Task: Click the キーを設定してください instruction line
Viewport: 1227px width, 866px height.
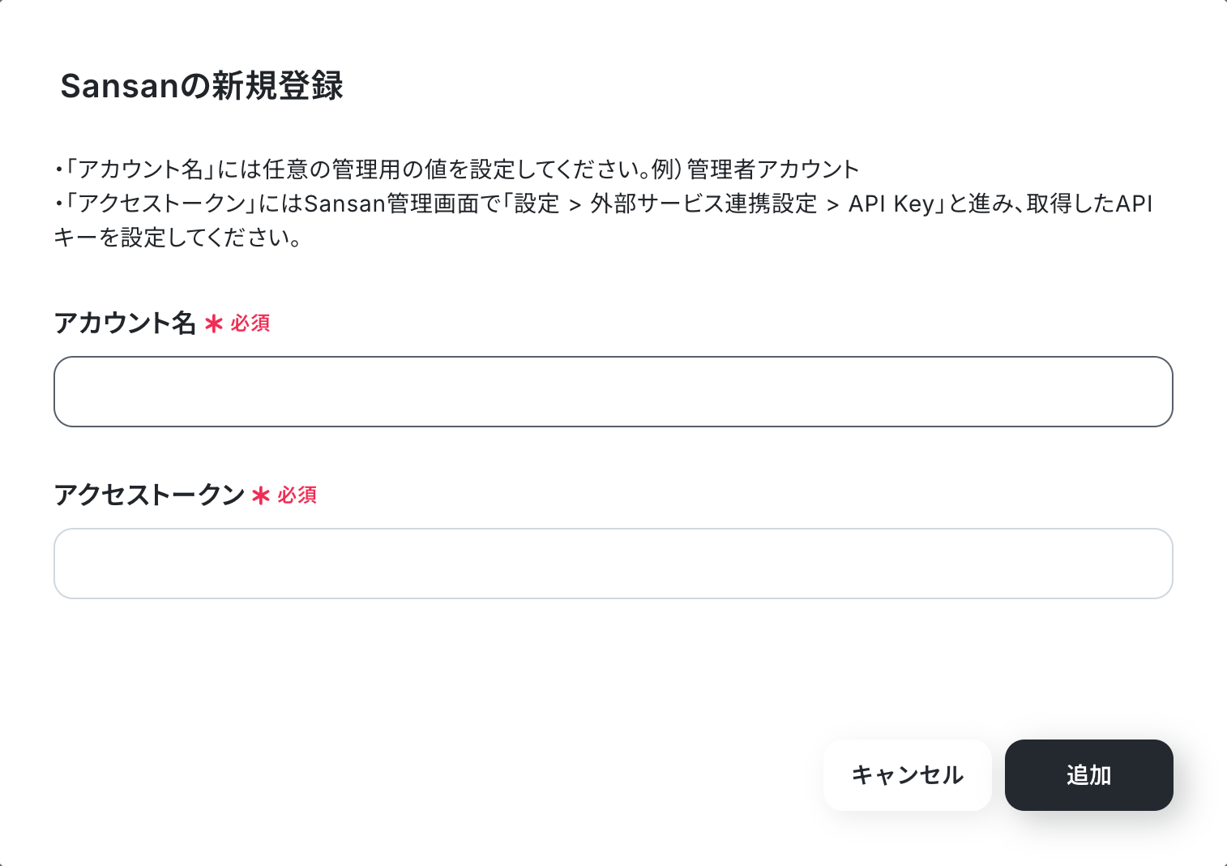Action: click(178, 238)
